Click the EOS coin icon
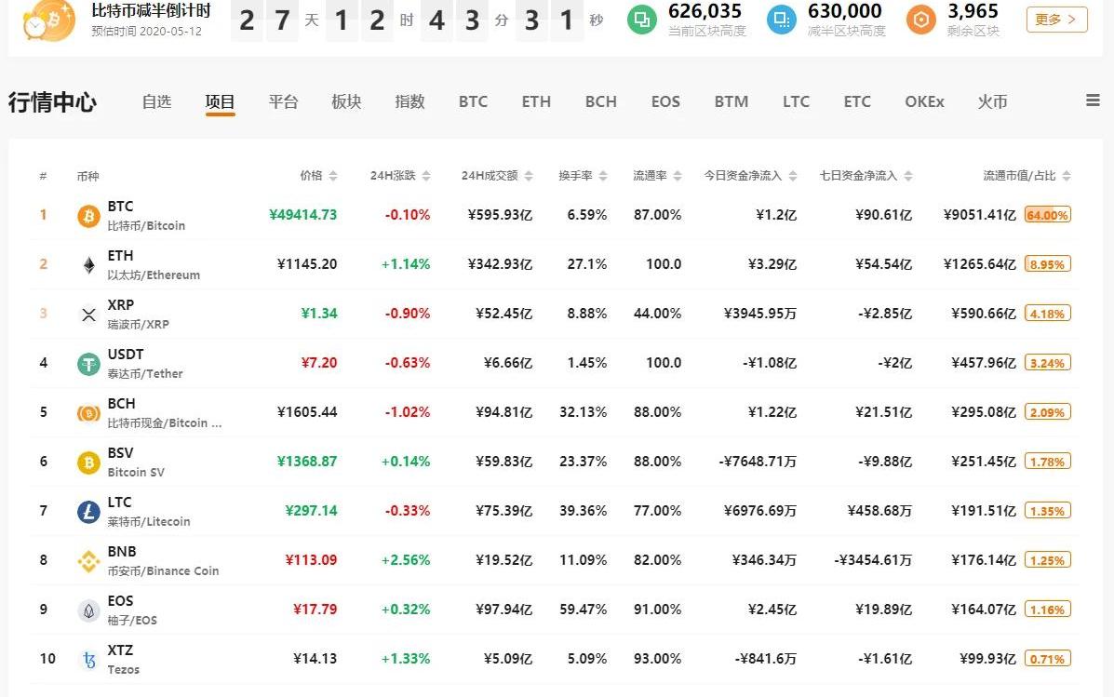The width and height of the screenshot is (1114, 697). pos(88,610)
